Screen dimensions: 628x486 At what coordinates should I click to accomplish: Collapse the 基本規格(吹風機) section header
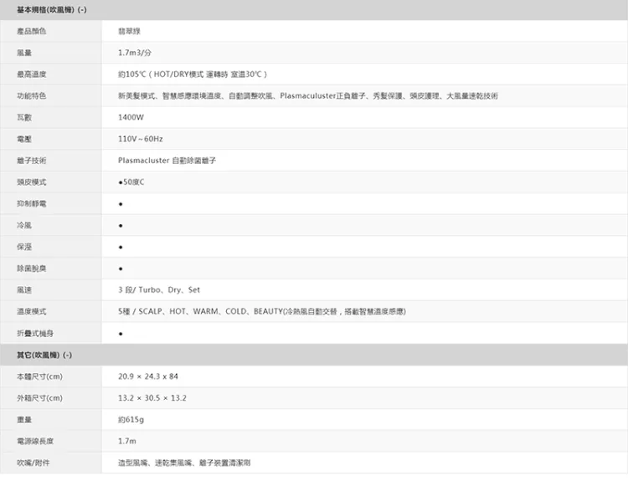(x=52, y=9)
